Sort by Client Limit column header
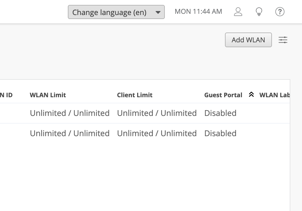The height and width of the screenshot is (211, 302). [x=135, y=95]
